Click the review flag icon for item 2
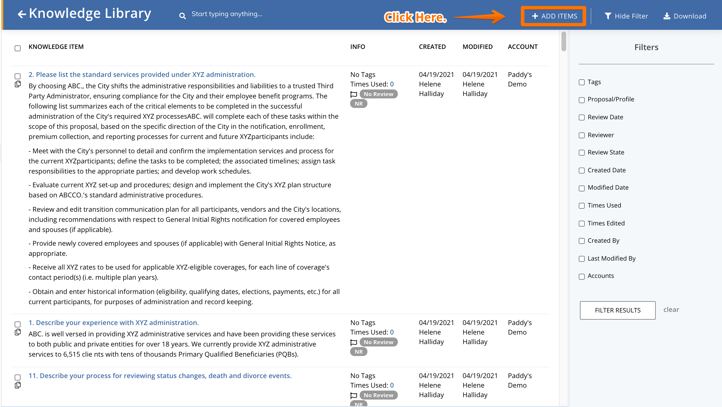The image size is (722, 407). coord(354,95)
